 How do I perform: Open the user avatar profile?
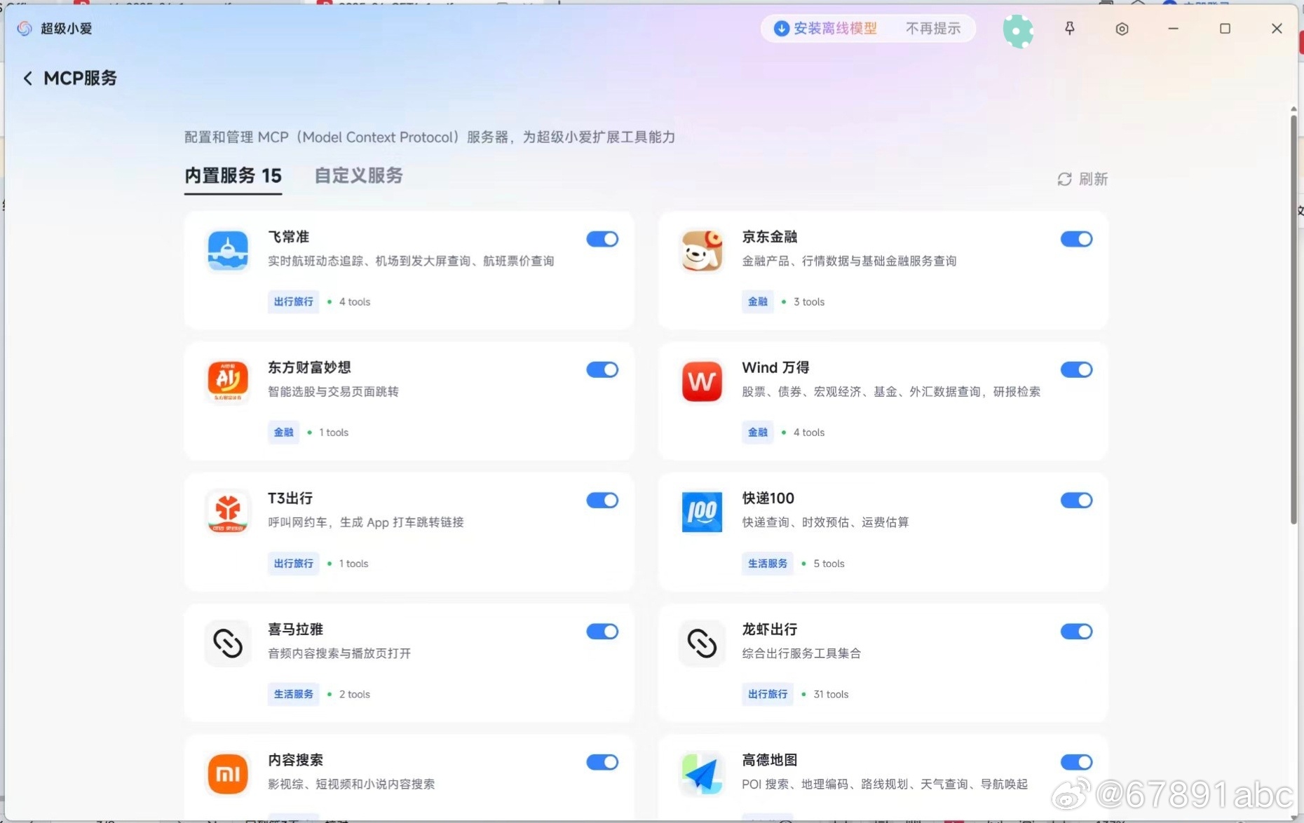[x=1018, y=30]
